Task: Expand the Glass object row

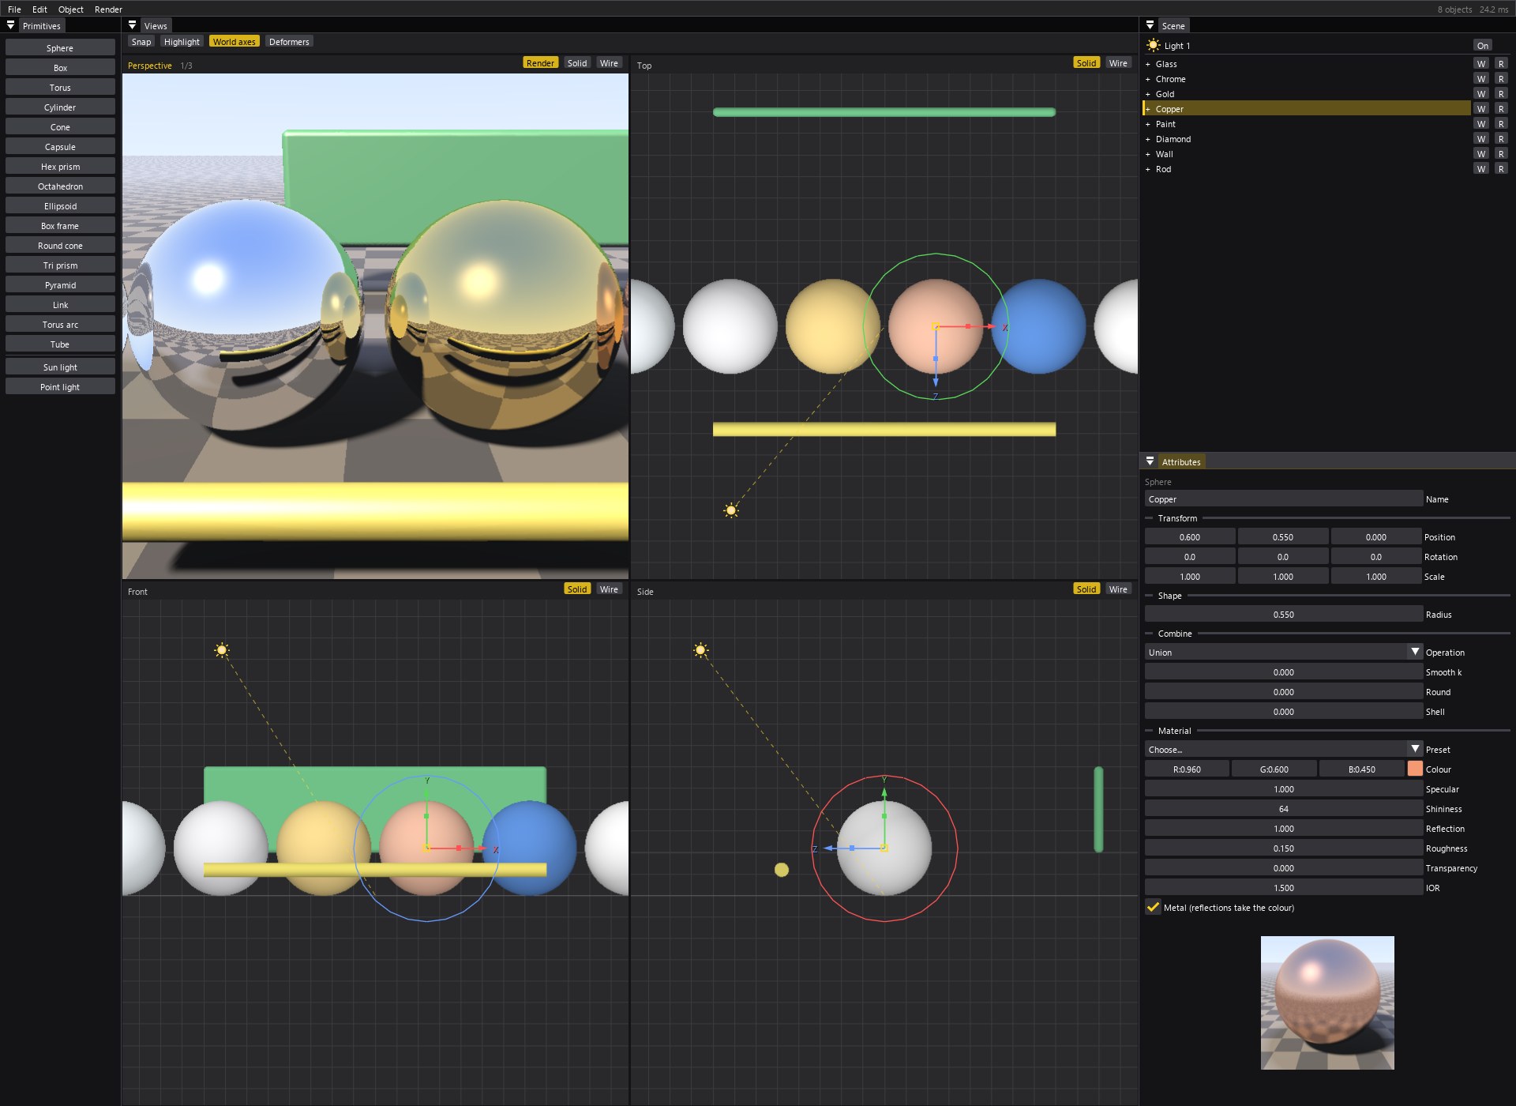Action: pos(1148,64)
